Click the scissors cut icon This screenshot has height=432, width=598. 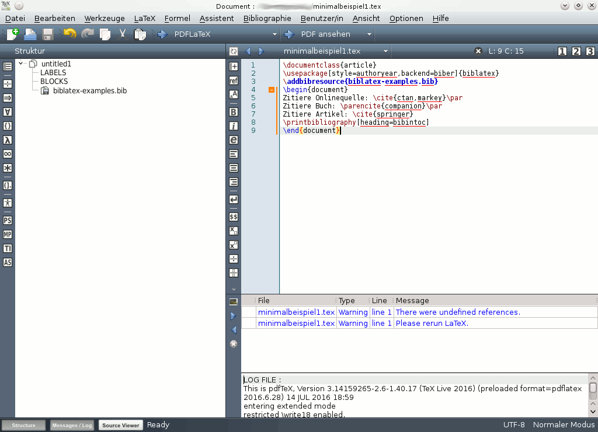(x=123, y=34)
